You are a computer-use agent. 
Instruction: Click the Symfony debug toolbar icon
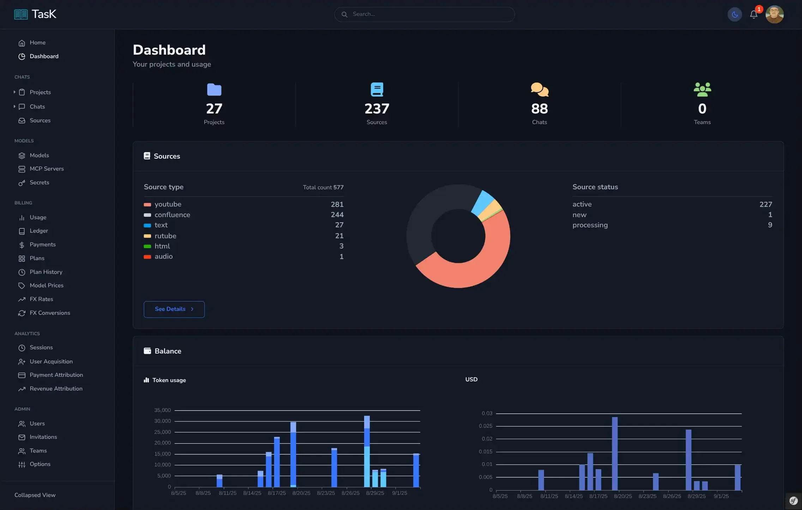(x=793, y=501)
